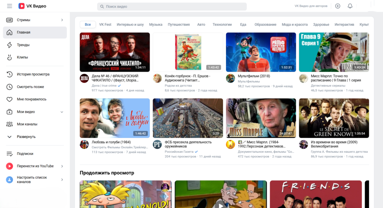Click the Смотреть позже clock icon
The height and width of the screenshot is (208, 383).
(9, 87)
